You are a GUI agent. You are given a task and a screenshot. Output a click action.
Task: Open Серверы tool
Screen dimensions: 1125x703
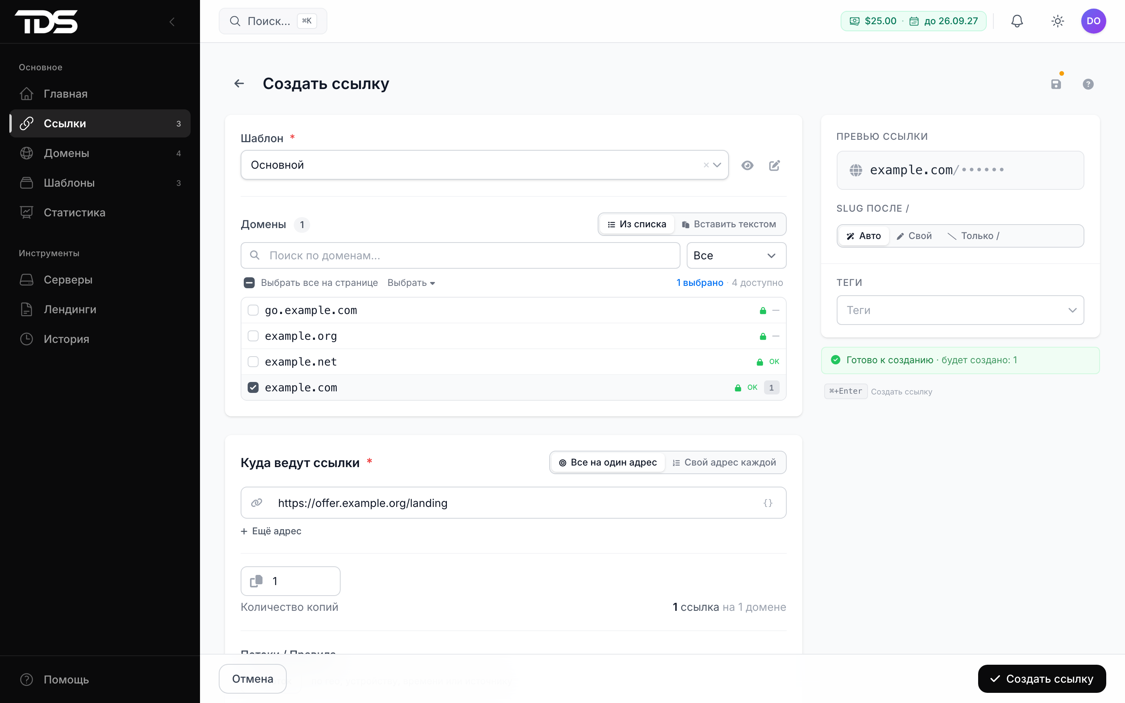click(x=100, y=279)
